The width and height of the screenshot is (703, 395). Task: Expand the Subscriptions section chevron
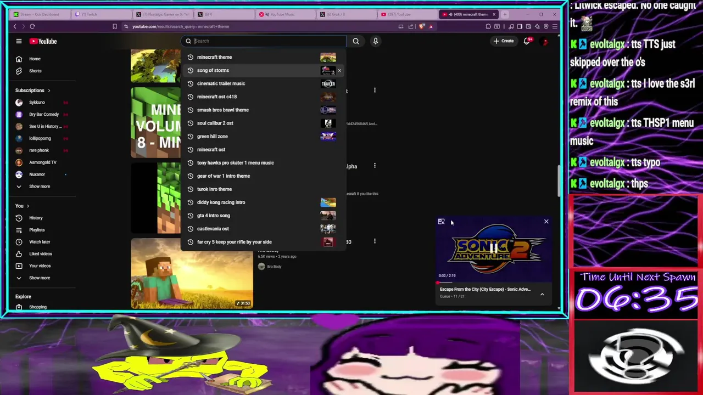(x=49, y=91)
